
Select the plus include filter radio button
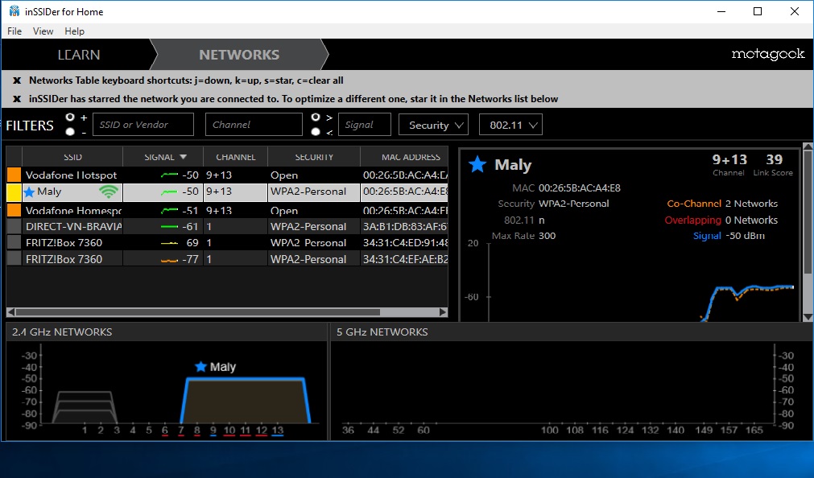click(70, 117)
